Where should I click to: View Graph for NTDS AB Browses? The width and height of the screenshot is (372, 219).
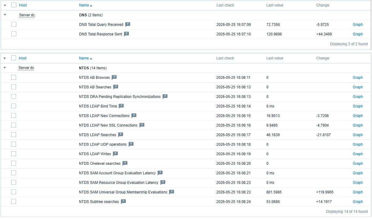click(x=358, y=78)
